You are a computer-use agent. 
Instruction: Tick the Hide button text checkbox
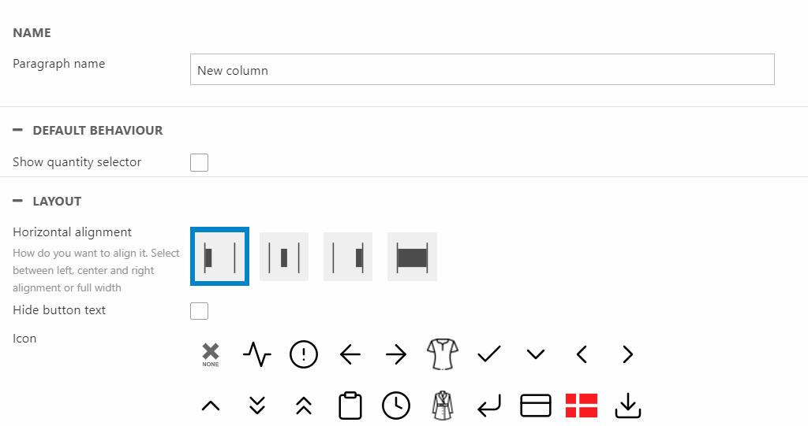[200, 311]
